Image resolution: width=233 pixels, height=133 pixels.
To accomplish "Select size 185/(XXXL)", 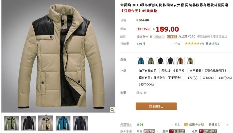I will click(x=146, y=84).
